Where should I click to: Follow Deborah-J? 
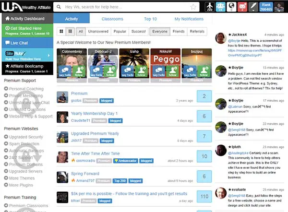tap(110, 71)
